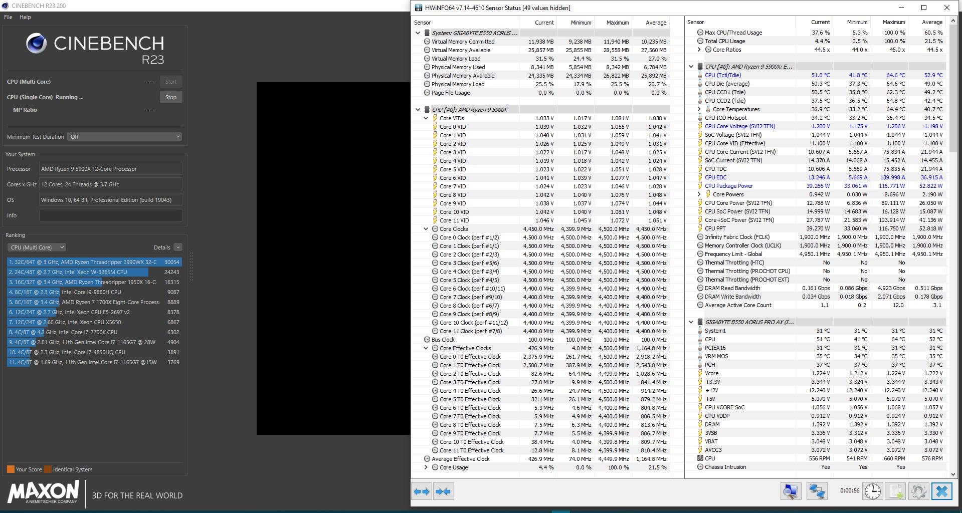Click the lightning icon beside CPU Package Power
This screenshot has width=962, height=513.
click(700, 186)
